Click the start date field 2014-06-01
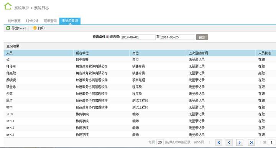276x148 pixels. click(138, 37)
